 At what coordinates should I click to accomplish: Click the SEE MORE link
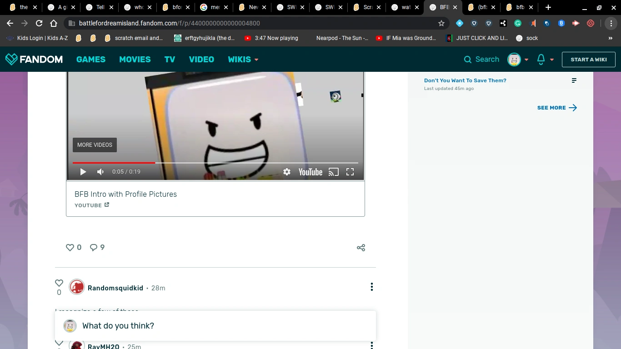[x=557, y=108]
